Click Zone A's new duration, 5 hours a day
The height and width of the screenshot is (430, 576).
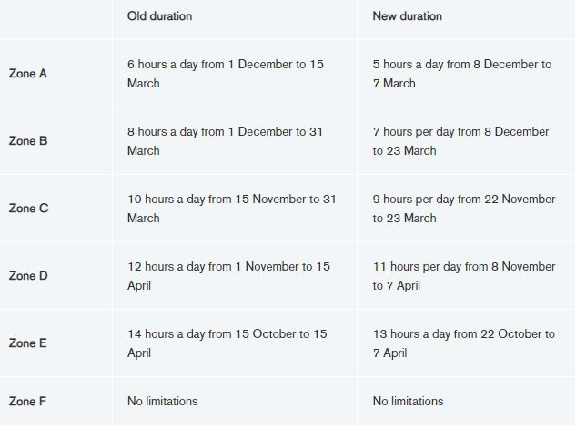click(x=461, y=74)
